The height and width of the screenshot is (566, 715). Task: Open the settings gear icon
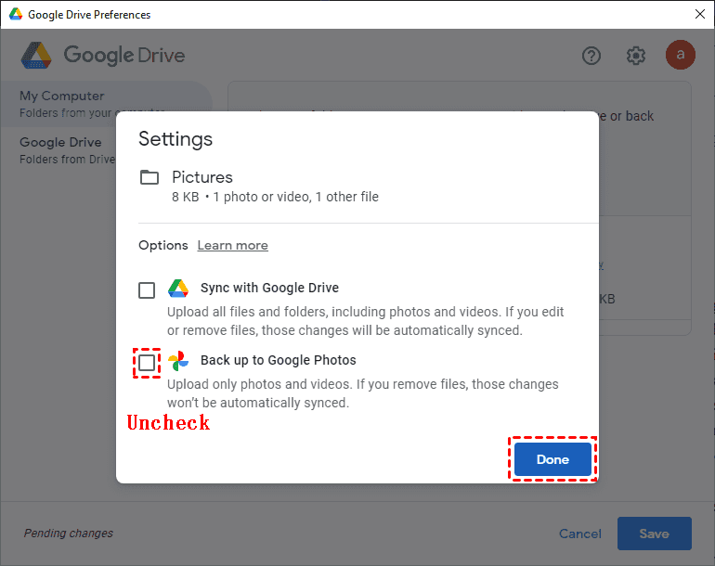(636, 56)
